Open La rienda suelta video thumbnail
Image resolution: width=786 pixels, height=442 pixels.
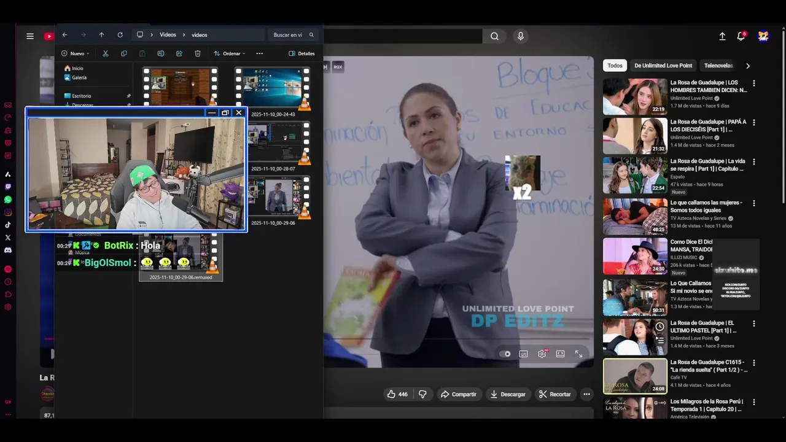[635, 376]
